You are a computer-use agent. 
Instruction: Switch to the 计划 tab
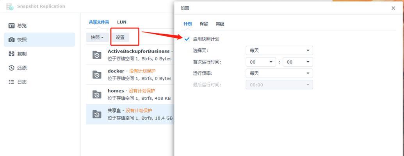[x=187, y=24]
